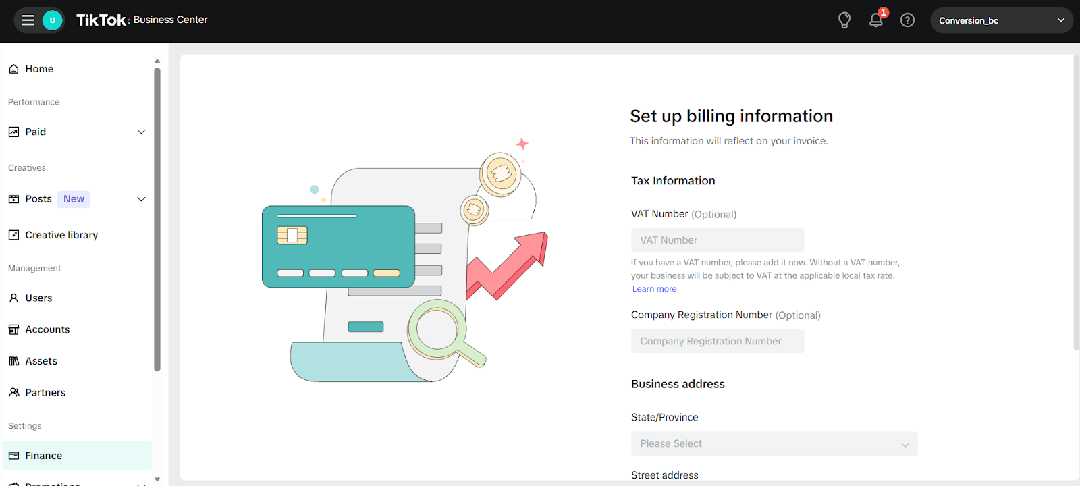Go to Home in sidebar
This screenshot has width=1080, height=486.
pos(39,69)
